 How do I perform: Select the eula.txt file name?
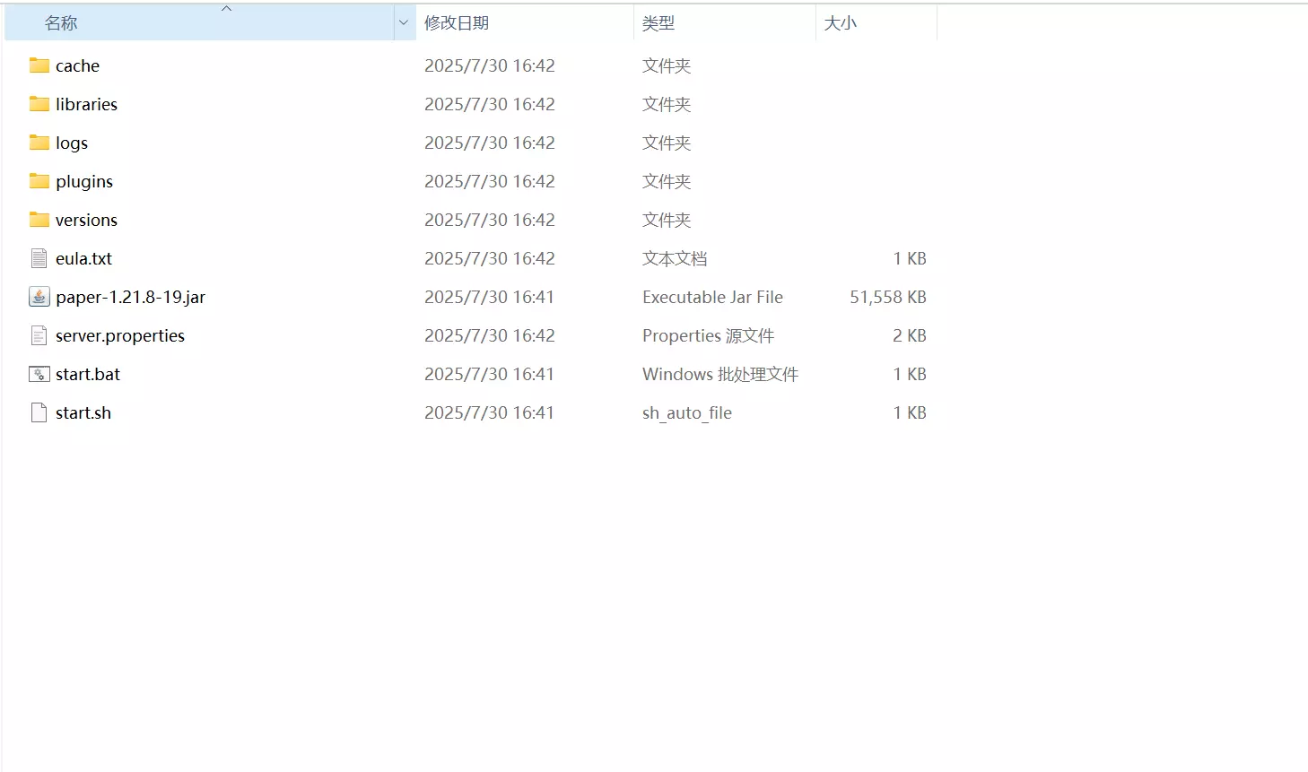83,258
